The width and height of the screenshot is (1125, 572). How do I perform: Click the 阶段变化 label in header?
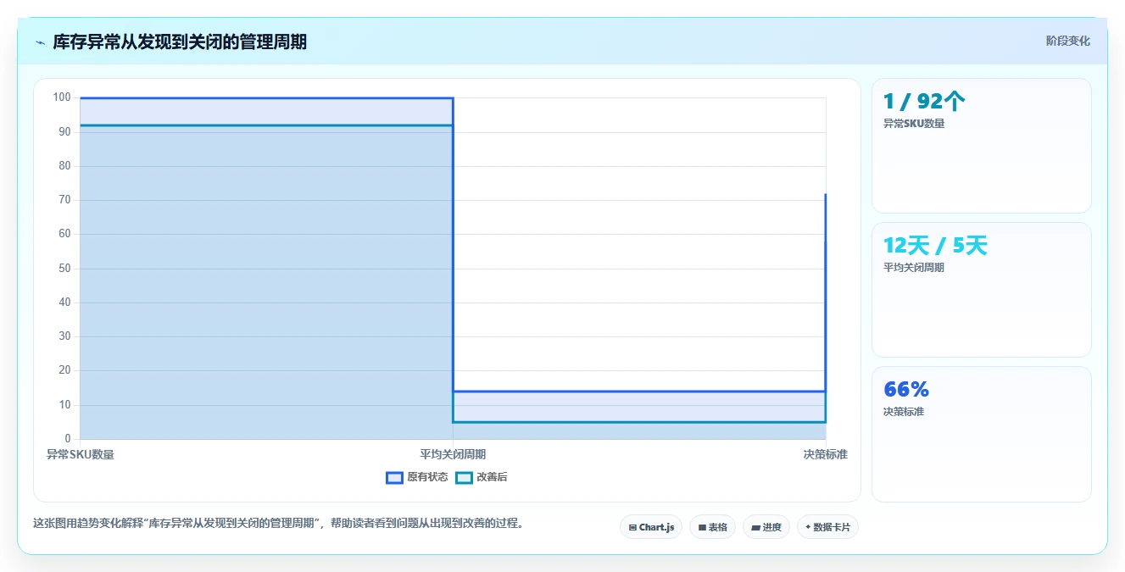[1067, 41]
